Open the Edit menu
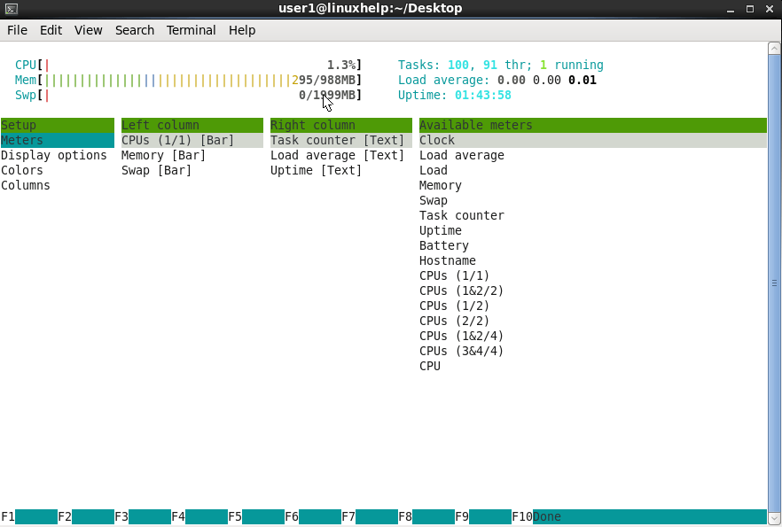 click(51, 30)
